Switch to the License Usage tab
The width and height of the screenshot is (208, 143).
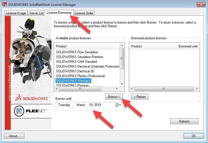pos(16,13)
